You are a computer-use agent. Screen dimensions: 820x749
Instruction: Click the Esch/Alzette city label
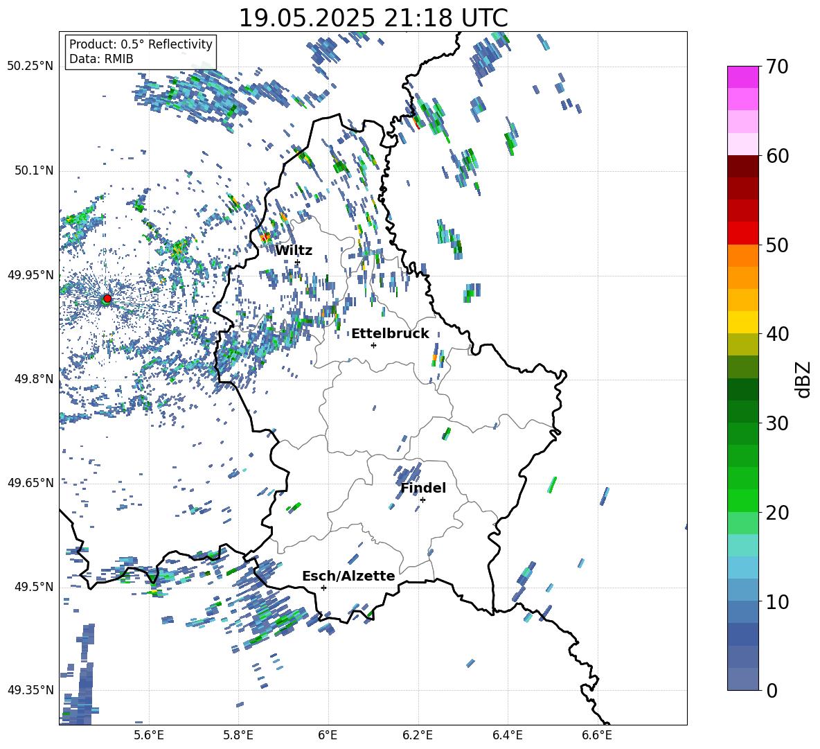coord(348,576)
